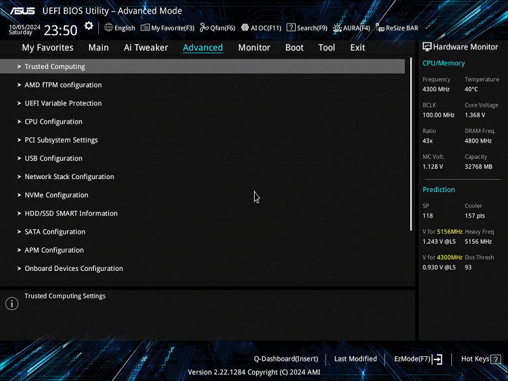The image size is (508, 381).
Task: Expand Onboard Devices Configuration
Action: [202, 268]
